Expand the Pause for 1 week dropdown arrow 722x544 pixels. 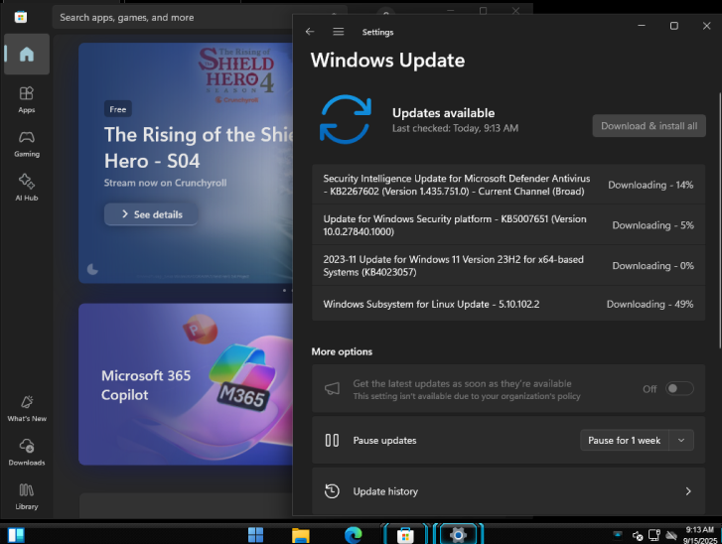tap(681, 441)
